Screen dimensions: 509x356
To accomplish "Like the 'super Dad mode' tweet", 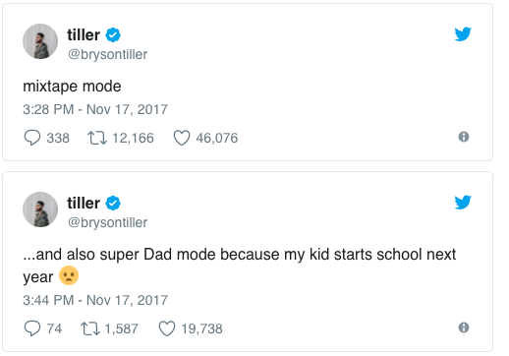I will click(x=167, y=328).
